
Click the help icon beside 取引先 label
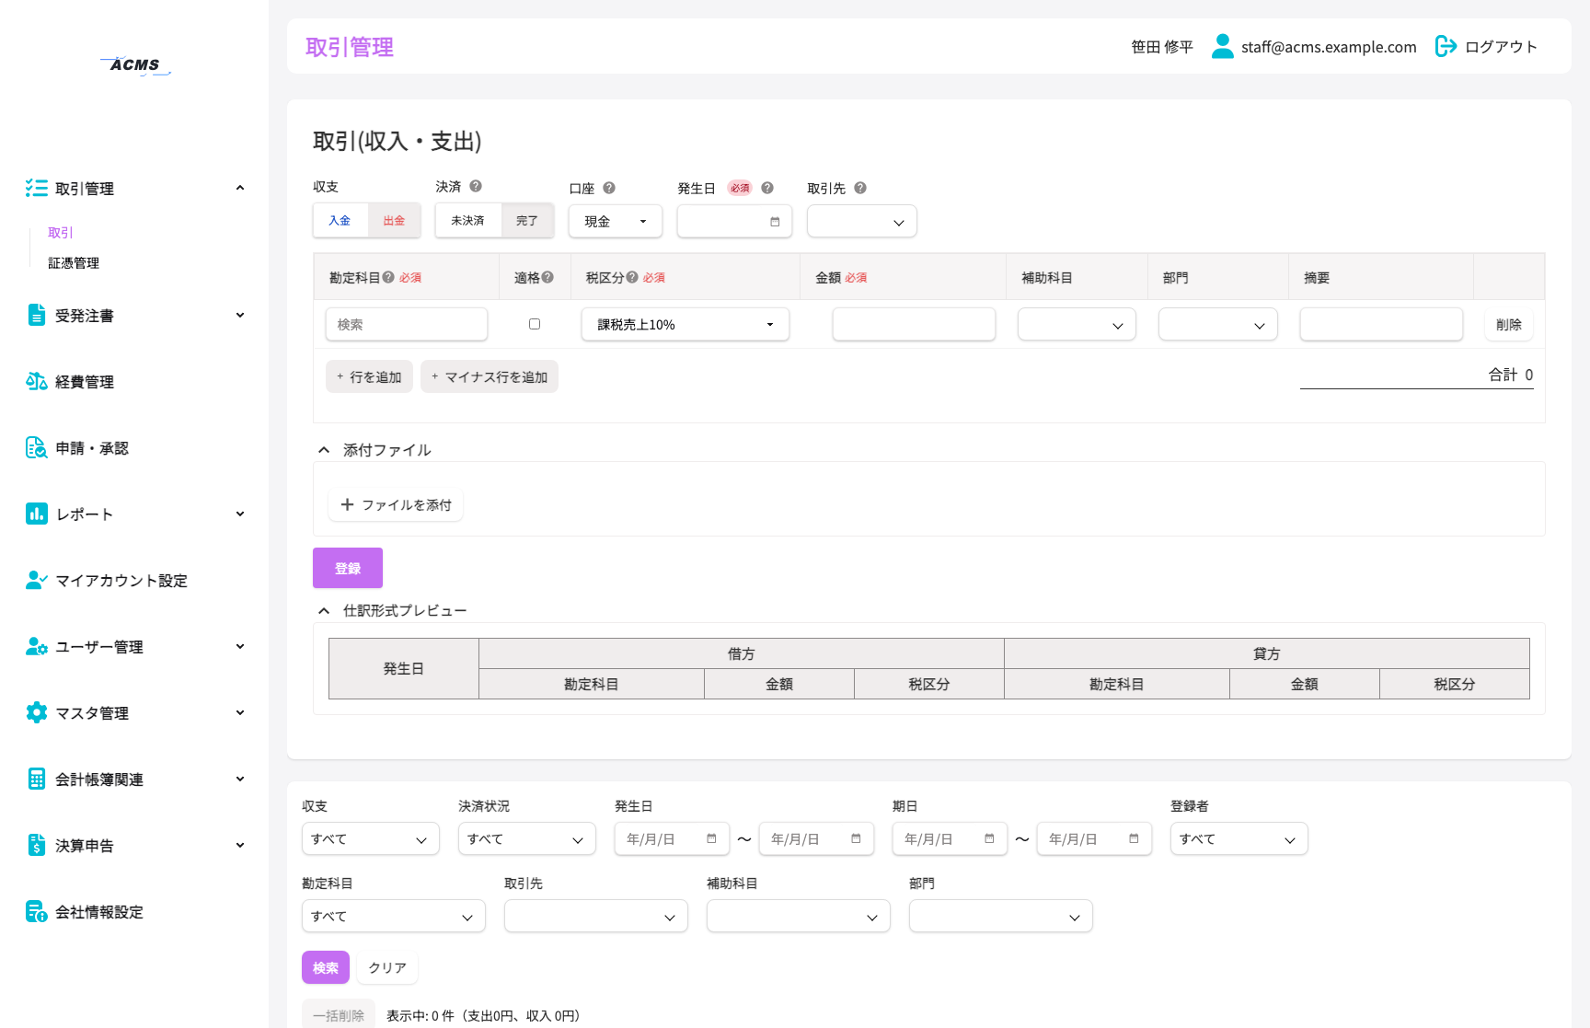point(860,188)
